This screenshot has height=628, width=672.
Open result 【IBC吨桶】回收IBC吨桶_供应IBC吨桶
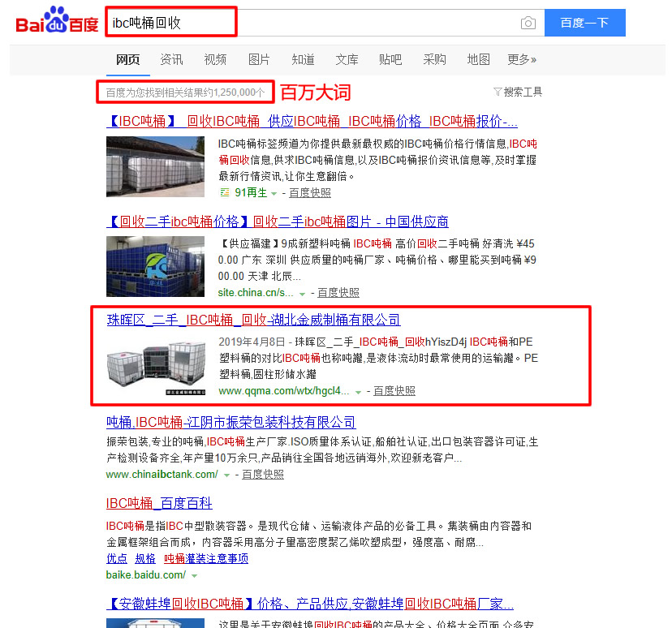(x=312, y=121)
